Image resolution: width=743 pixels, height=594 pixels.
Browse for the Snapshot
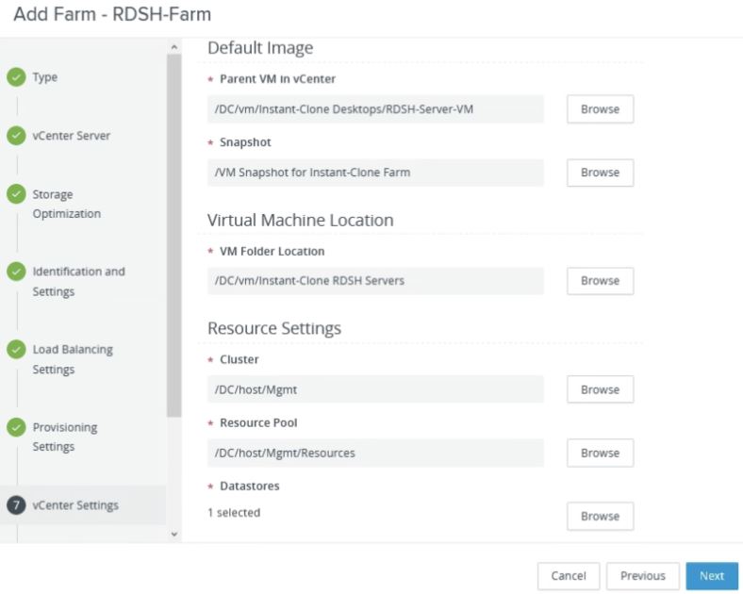pos(600,173)
